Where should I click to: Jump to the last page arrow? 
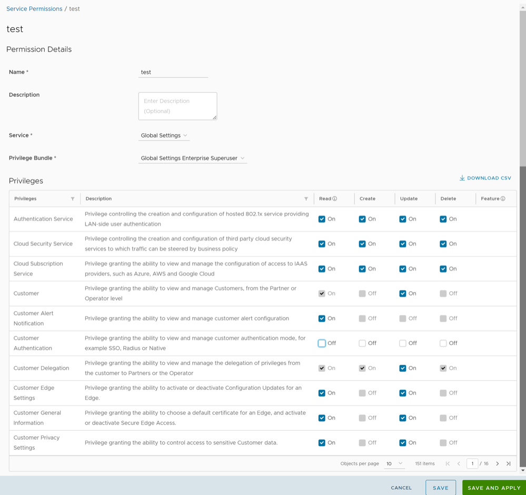tap(509, 464)
